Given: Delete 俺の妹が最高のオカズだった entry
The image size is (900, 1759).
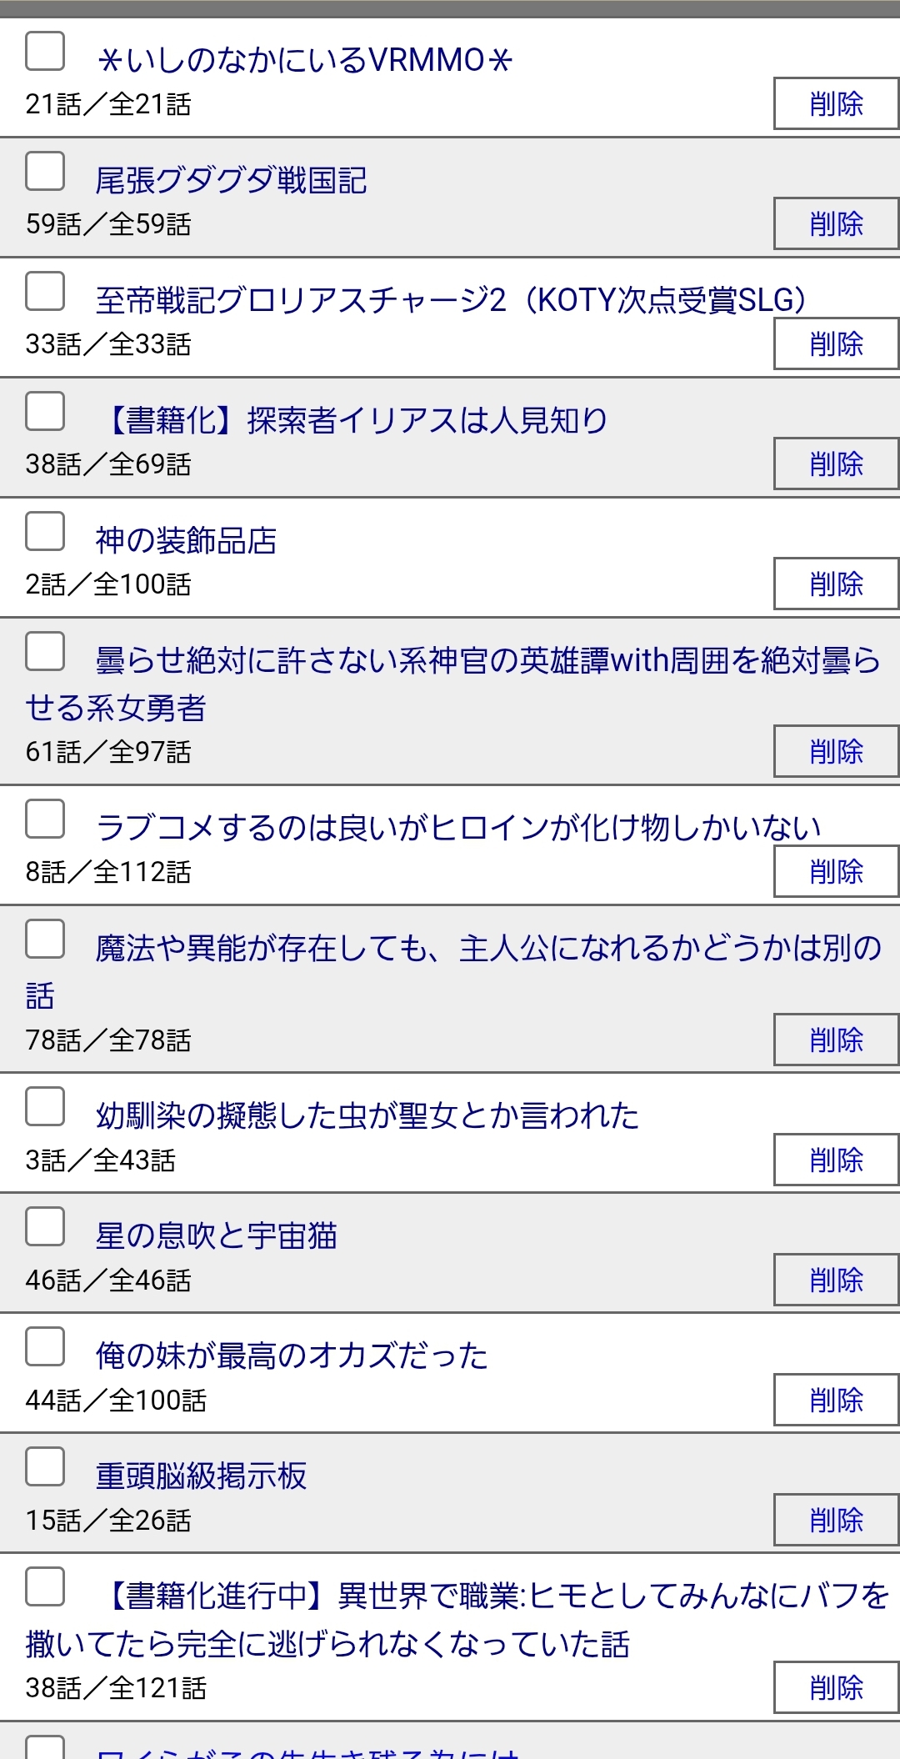Looking at the screenshot, I should 836,1400.
